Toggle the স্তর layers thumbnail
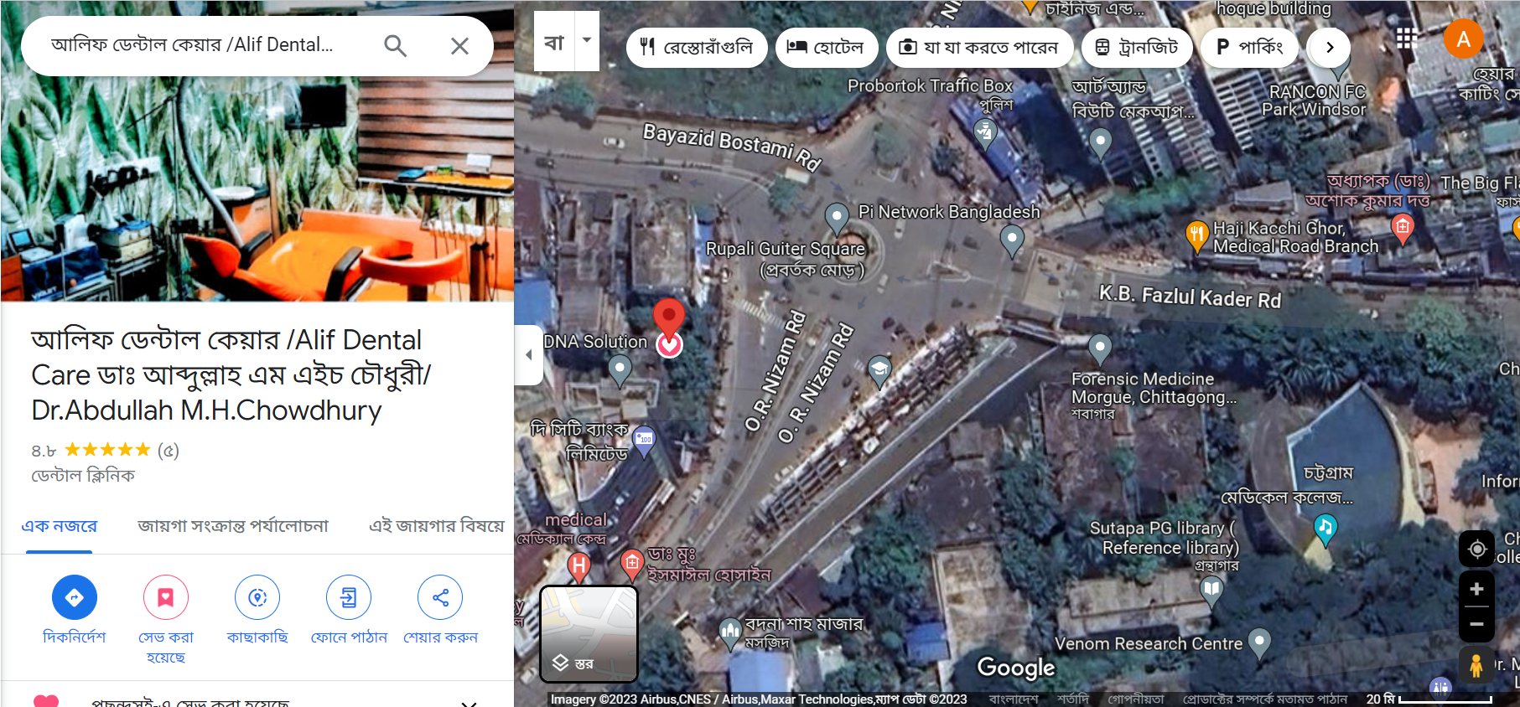Screen dimensions: 1520x707 pos(589,633)
